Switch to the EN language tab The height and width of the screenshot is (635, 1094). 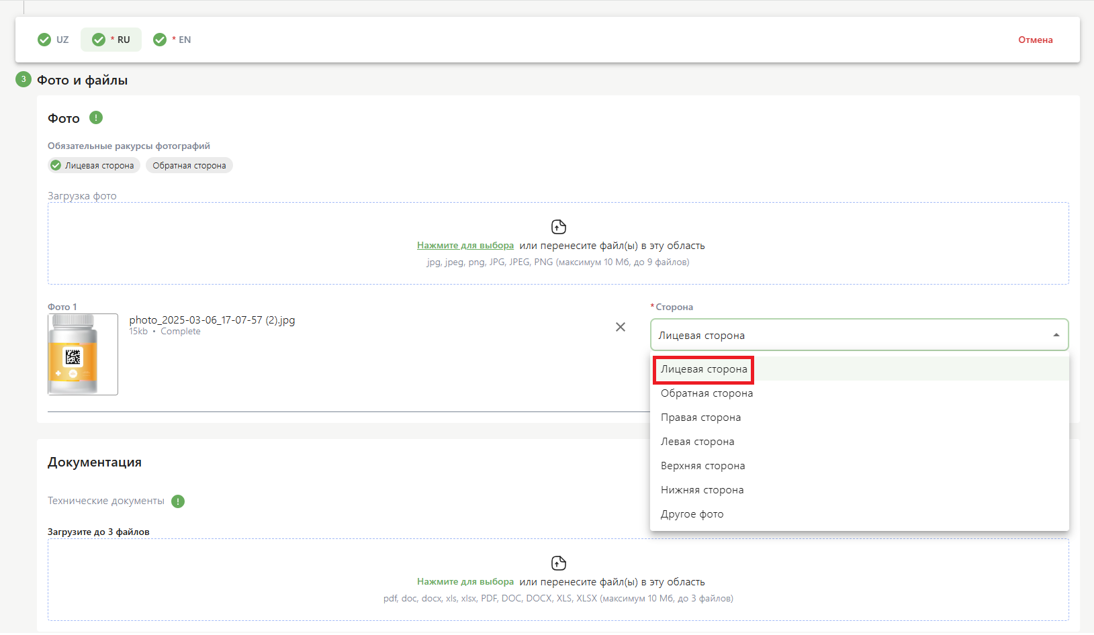173,40
